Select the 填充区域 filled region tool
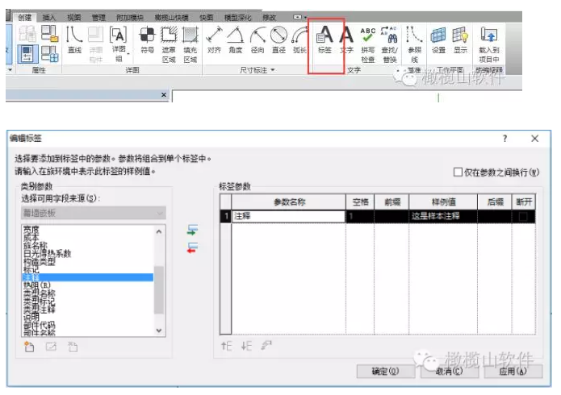561x395 pixels. point(190,44)
